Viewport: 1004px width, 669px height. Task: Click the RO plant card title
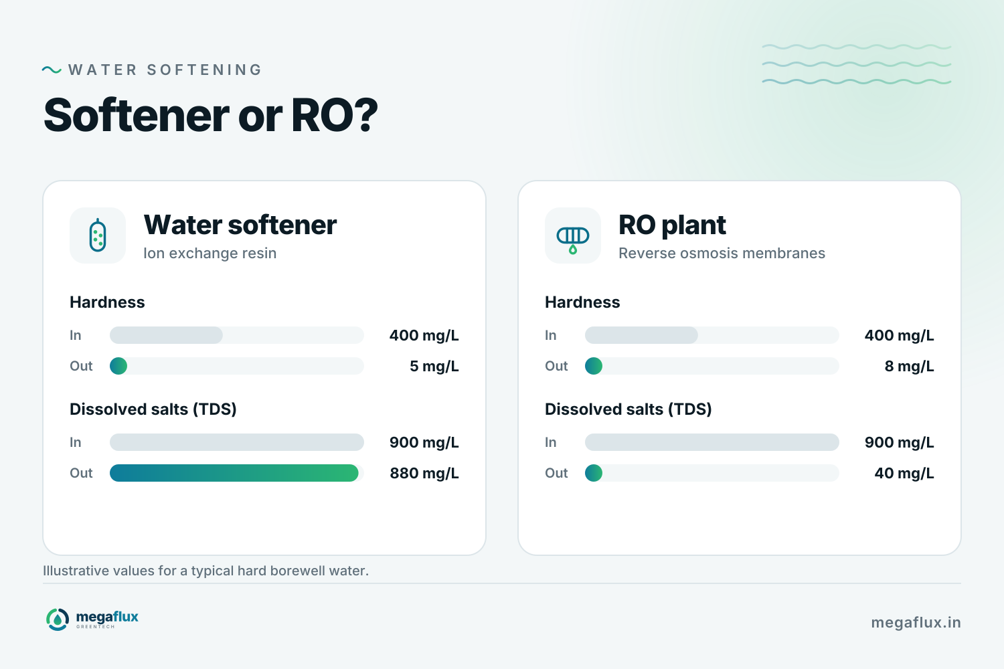coord(672,225)
